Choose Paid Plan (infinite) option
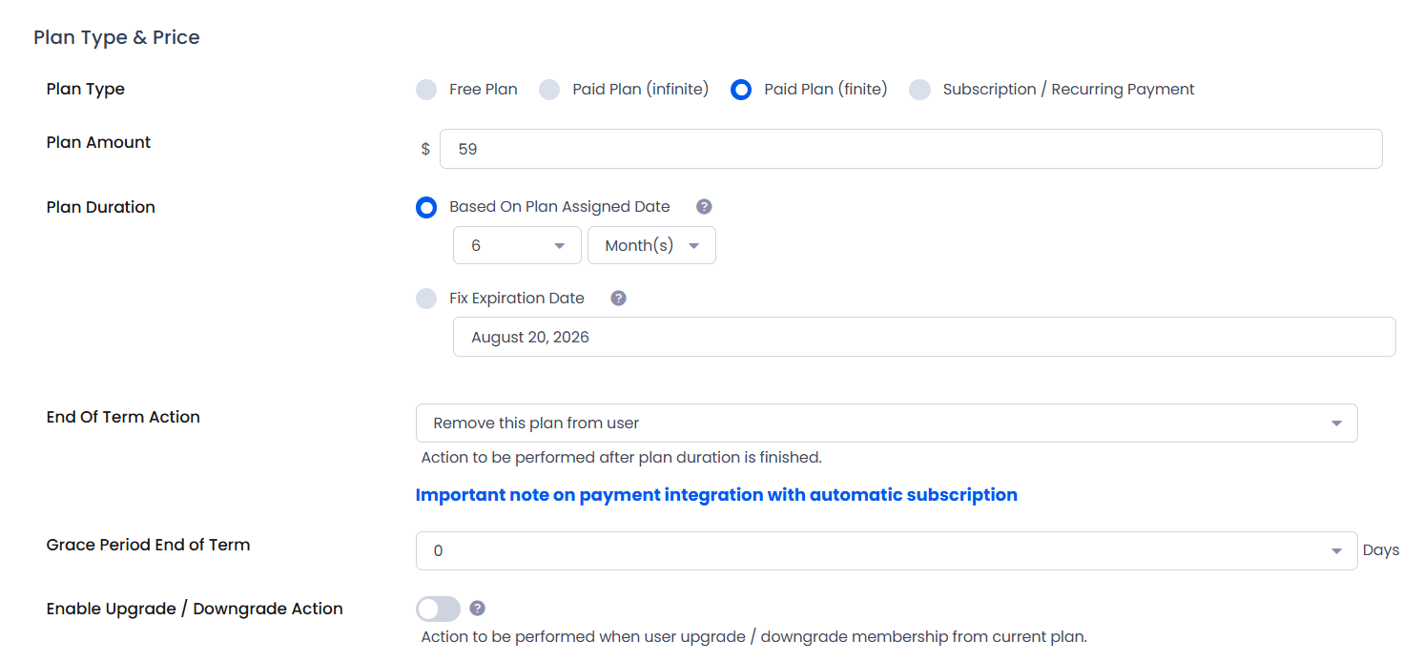 [x=549, y=90]
